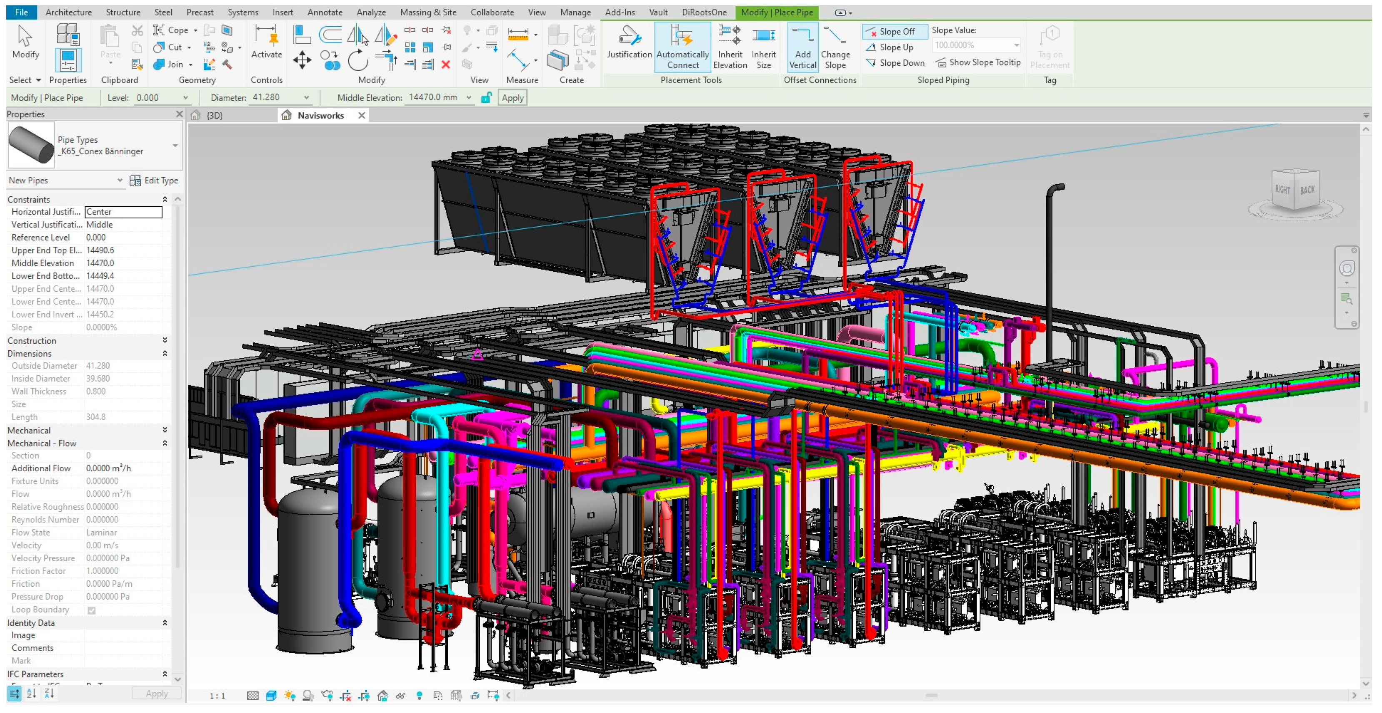Image resolution: width=1382 pixels, height=713 pixels.
Task: Toggle the elevation lock icon
Action: (486, 98)
